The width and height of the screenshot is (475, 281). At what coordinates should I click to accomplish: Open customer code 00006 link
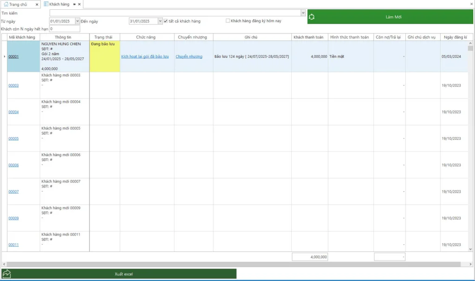click(x=13, y=165)
